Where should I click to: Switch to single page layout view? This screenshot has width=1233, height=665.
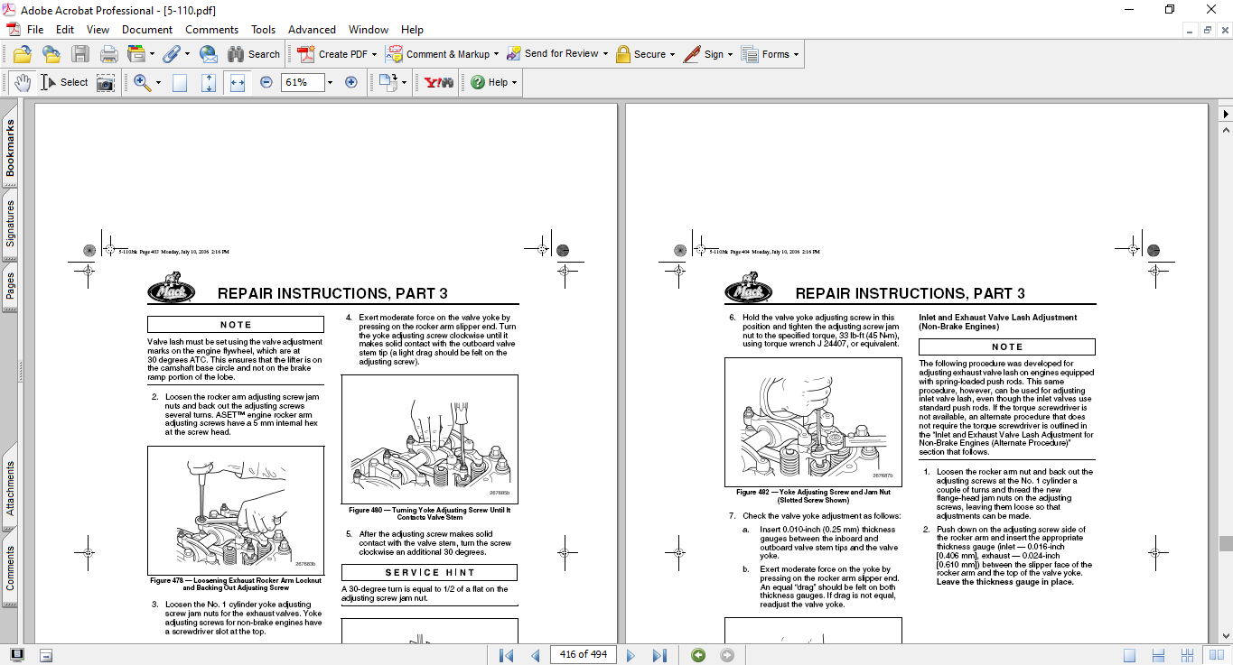(1129, 655)
